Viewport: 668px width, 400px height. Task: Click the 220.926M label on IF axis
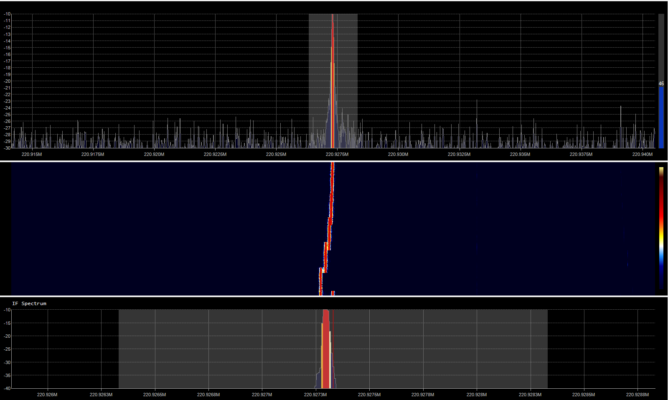coord(47,395)
